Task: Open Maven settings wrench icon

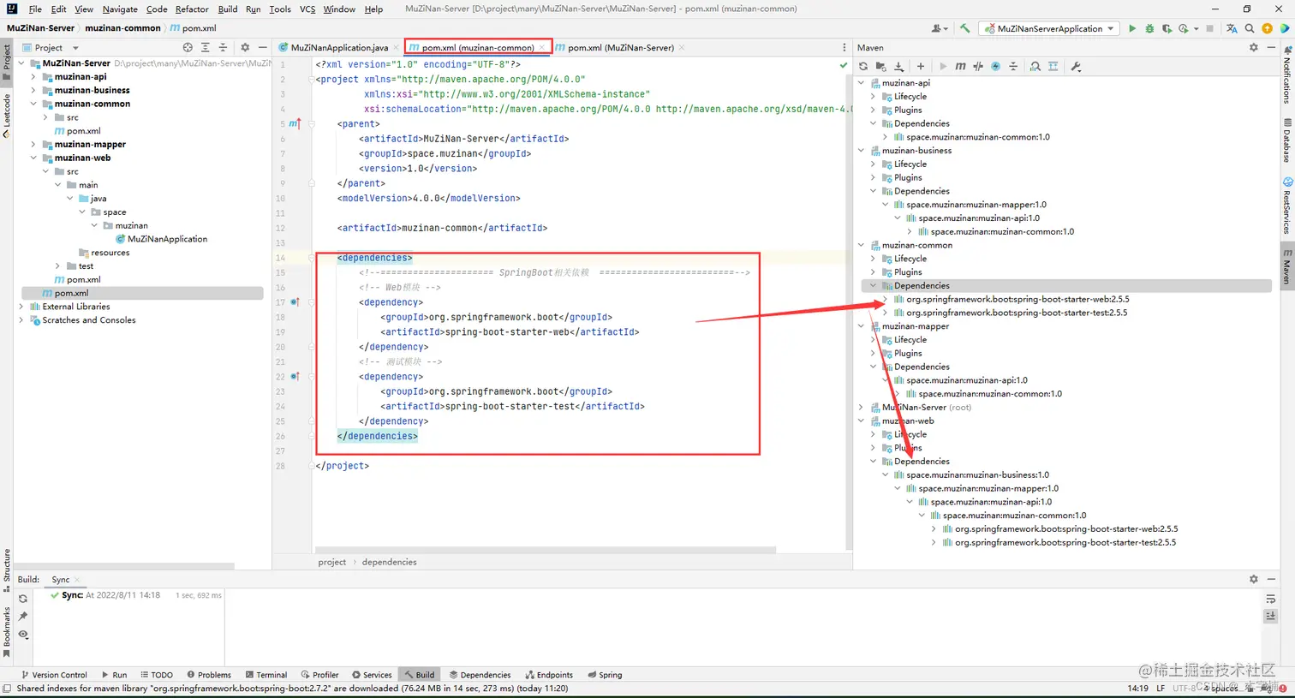Action: (x=1076, y=66)
